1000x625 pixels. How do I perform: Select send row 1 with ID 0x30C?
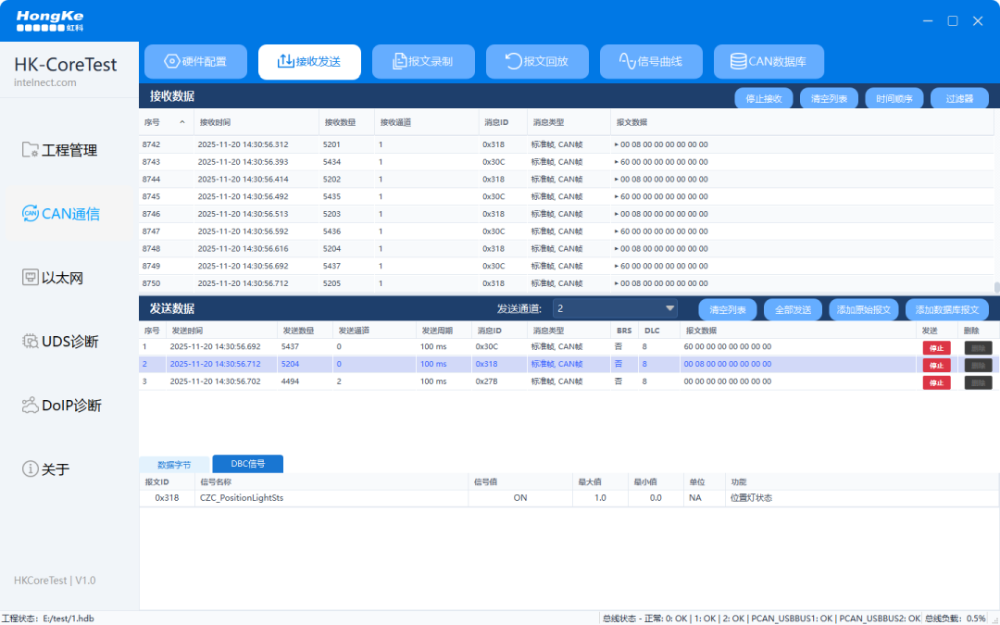(x=569, y=347)
